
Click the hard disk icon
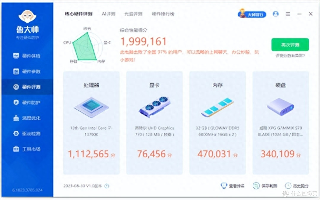click(x=281, y=107)
